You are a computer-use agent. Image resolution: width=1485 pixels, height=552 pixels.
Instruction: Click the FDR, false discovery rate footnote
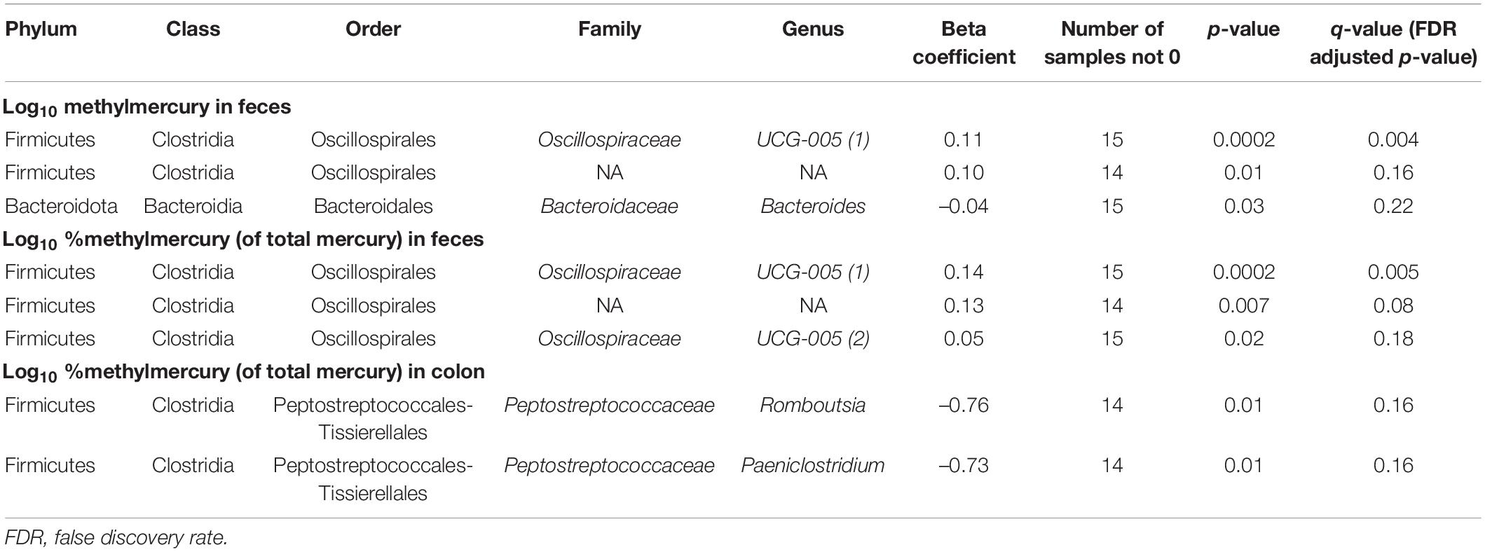click(116, 537)
